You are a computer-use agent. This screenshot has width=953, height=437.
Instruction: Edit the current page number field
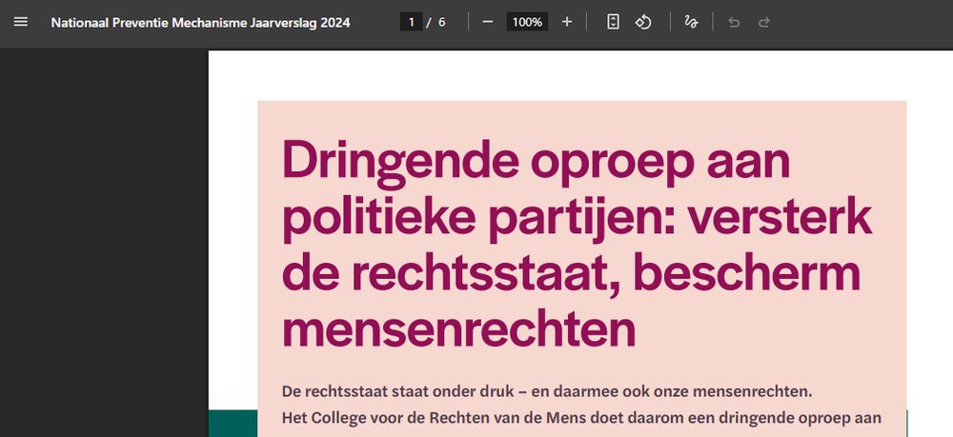click(x=412, y=23)
